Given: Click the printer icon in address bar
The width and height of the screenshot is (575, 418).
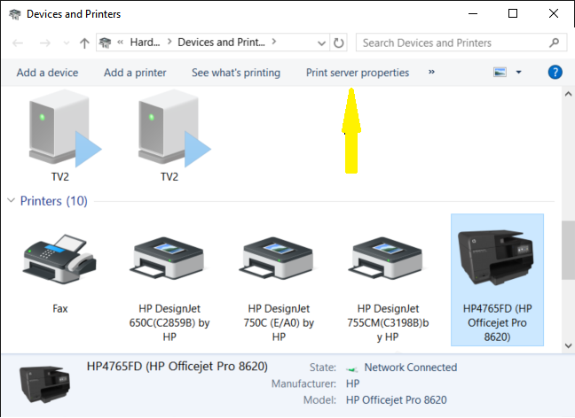Looking at the screenshot, I should click(x=106, y=43).
